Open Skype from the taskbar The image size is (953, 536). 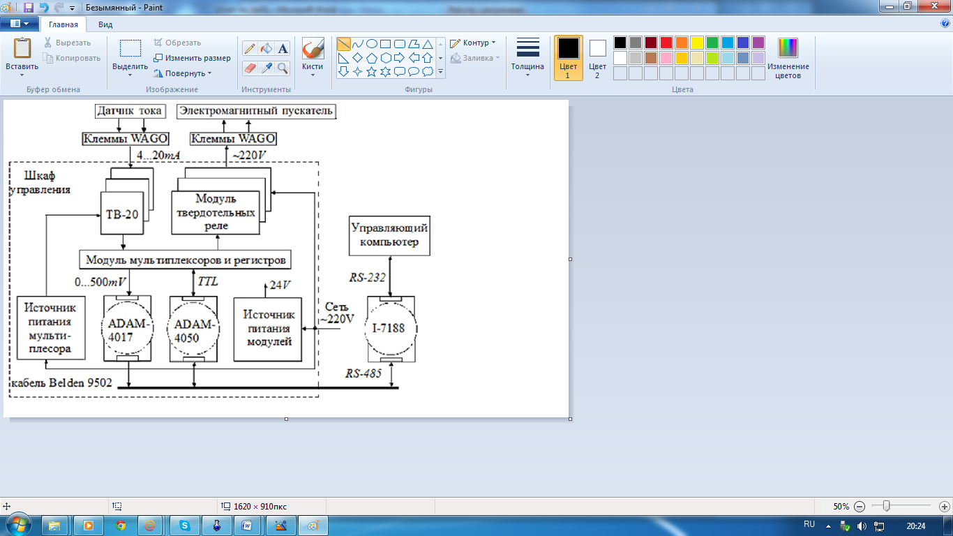pos(185,526)
